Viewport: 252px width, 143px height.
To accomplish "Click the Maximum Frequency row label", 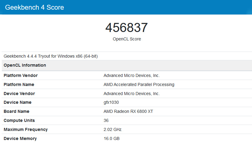I will click(25, 129).
